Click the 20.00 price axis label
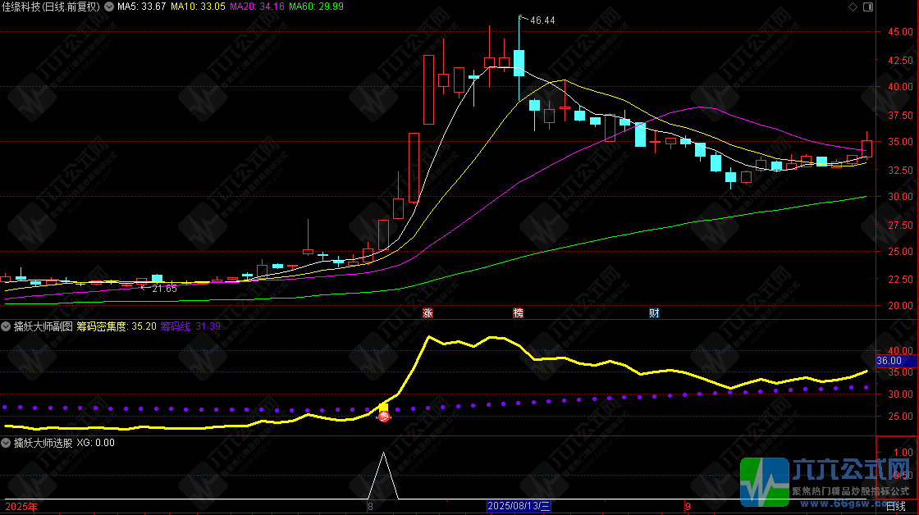 click(x=900, y=305)
